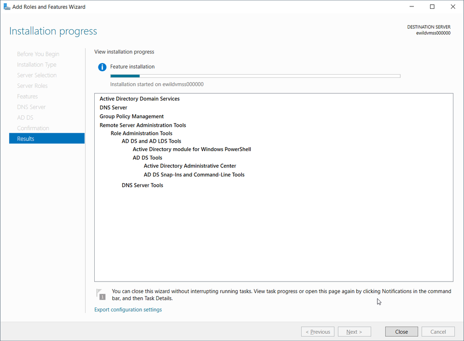Select Remote Server Administration Tools entry
This screenshot has height=341, width=464.
(143, 125)
